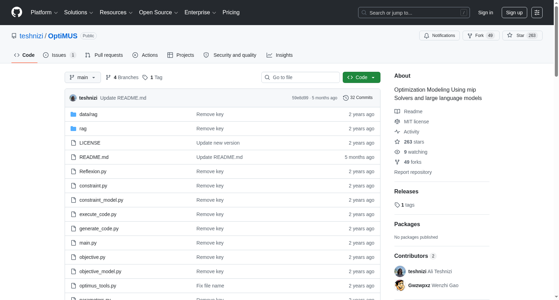
Task: Open the constraint_model.py file
Action: pyautogui.click(x=101, y=200)
